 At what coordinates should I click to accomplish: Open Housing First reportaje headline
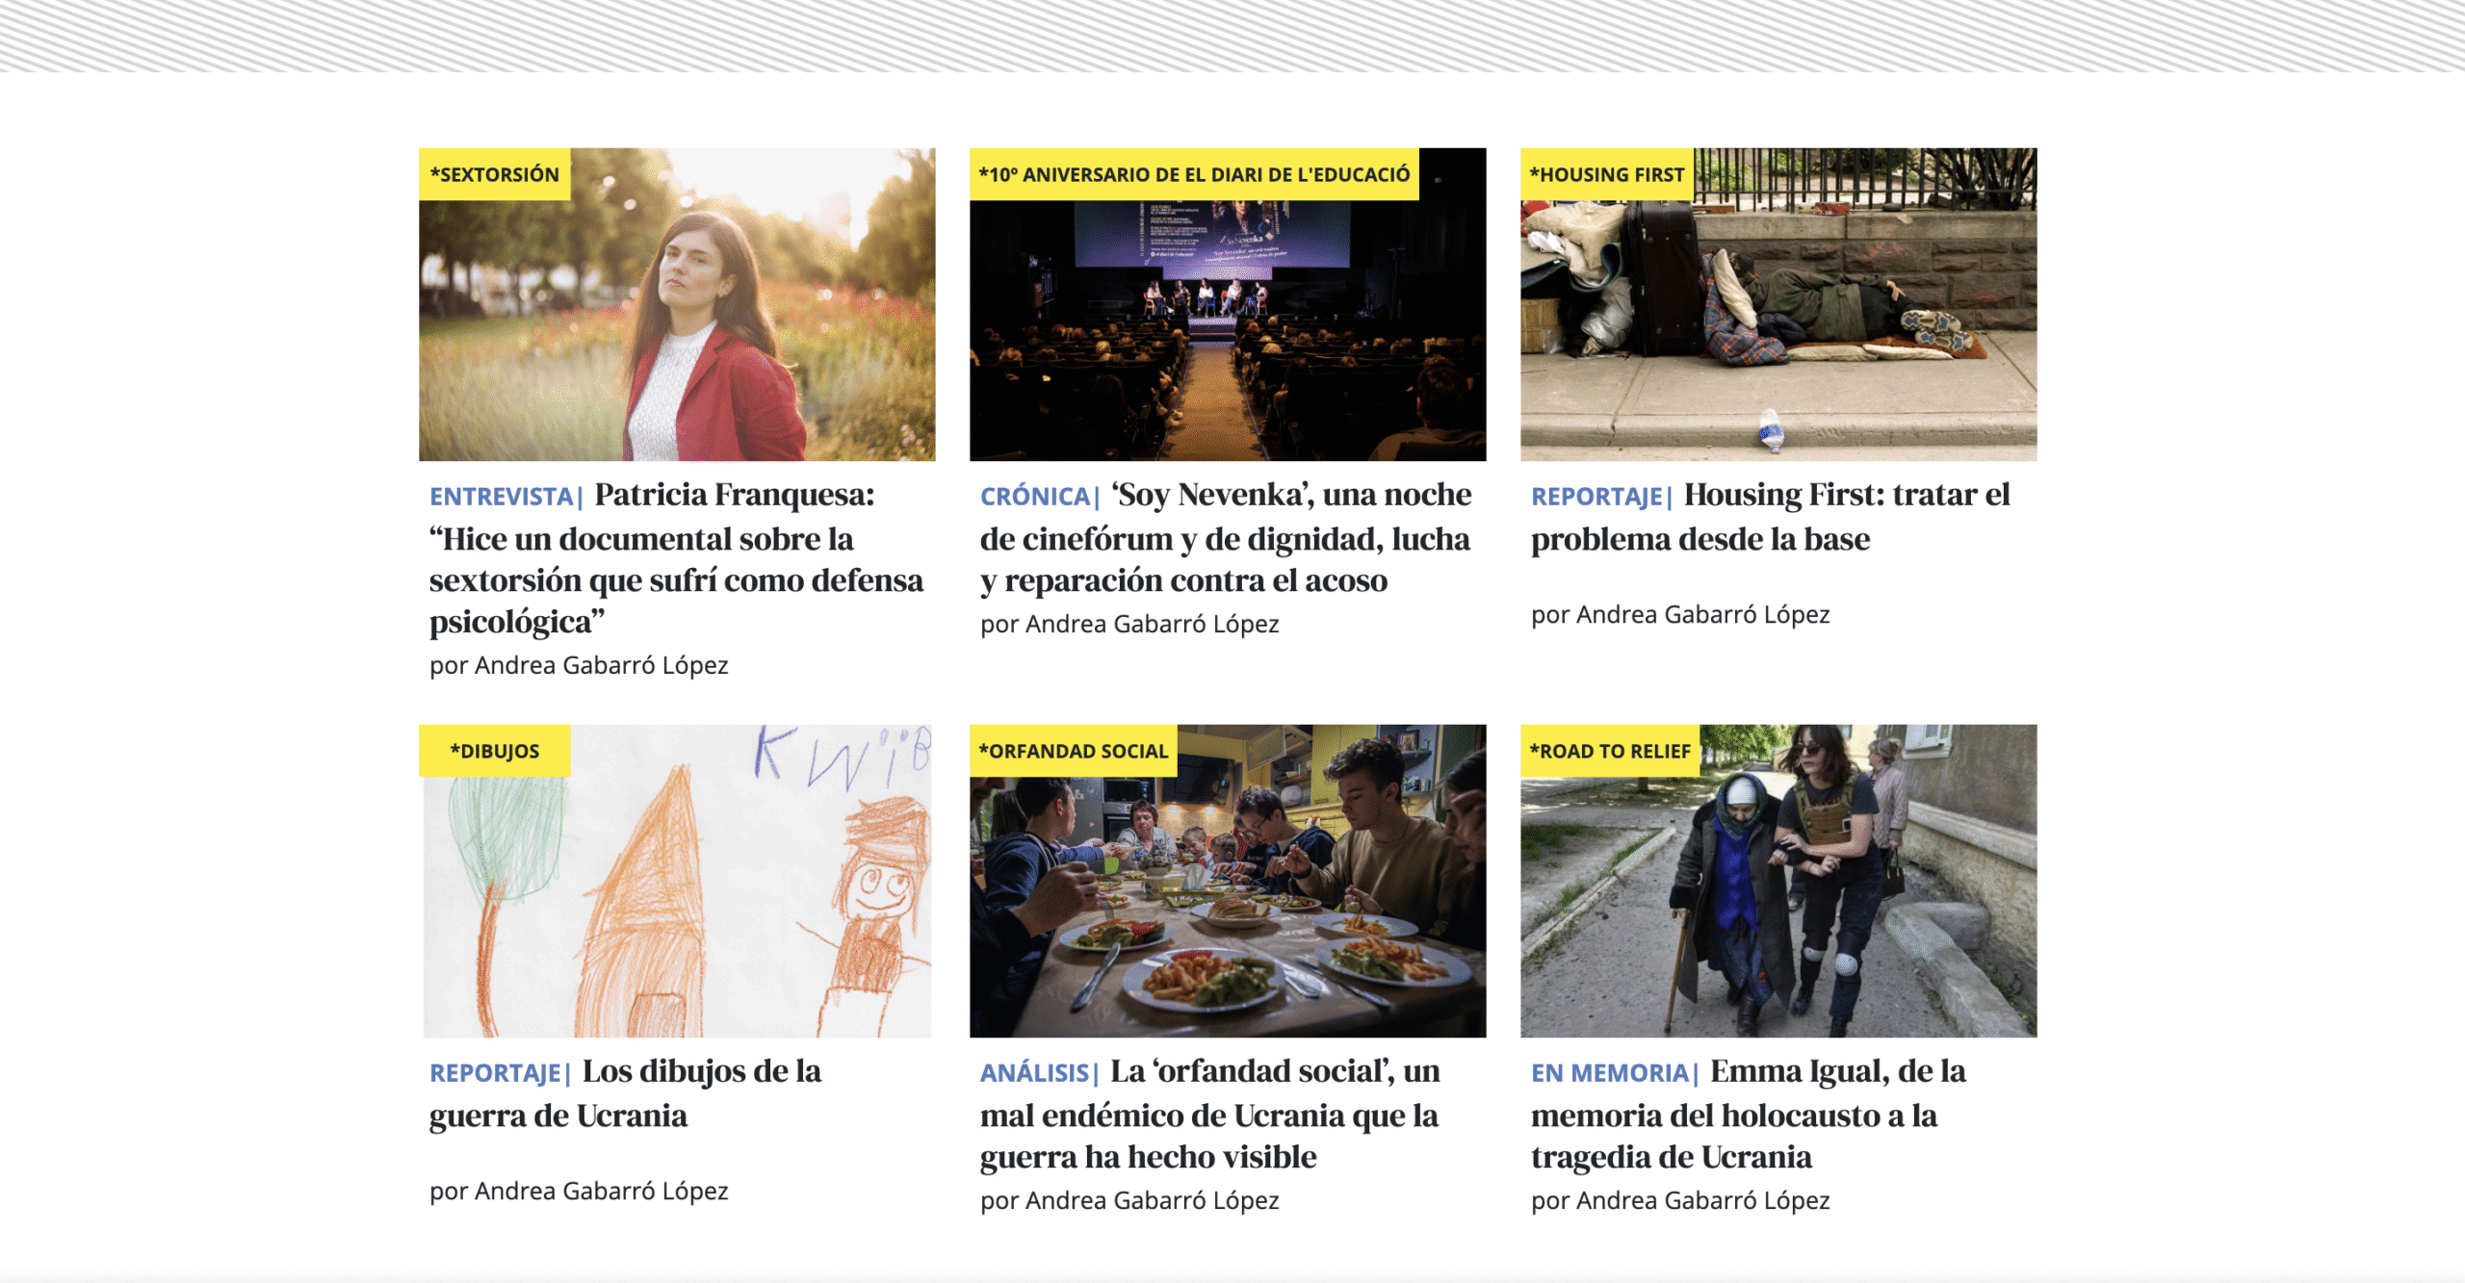(1770, 517)
